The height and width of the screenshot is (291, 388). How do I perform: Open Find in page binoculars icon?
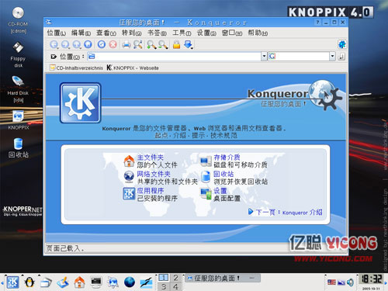137,44
